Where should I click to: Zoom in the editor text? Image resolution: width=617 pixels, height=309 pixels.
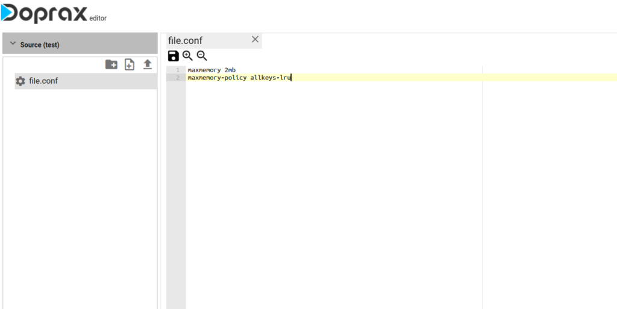[x=188, y=56]
